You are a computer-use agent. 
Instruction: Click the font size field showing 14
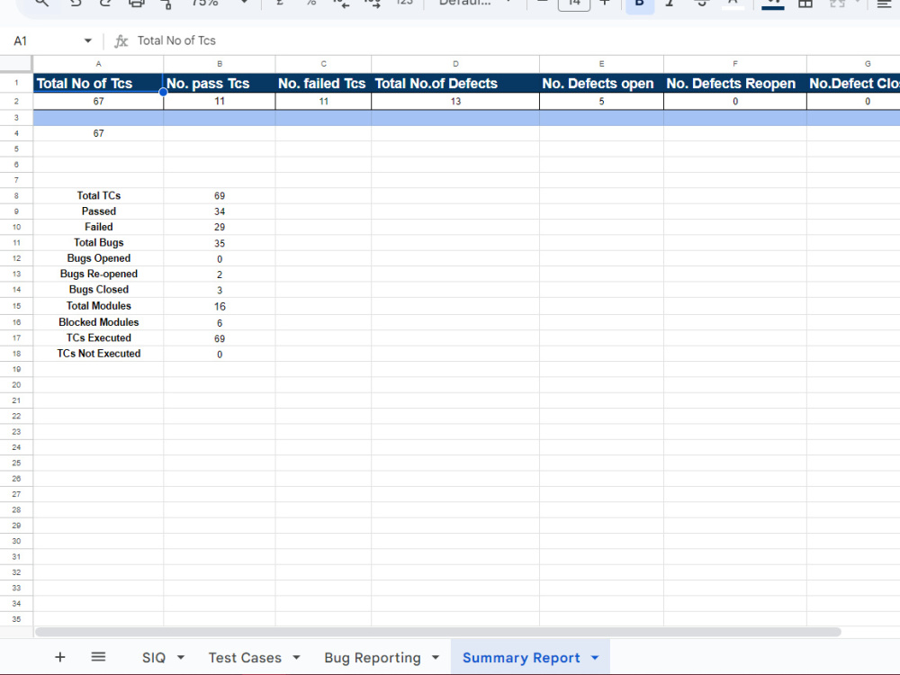(x=574, y=4)
